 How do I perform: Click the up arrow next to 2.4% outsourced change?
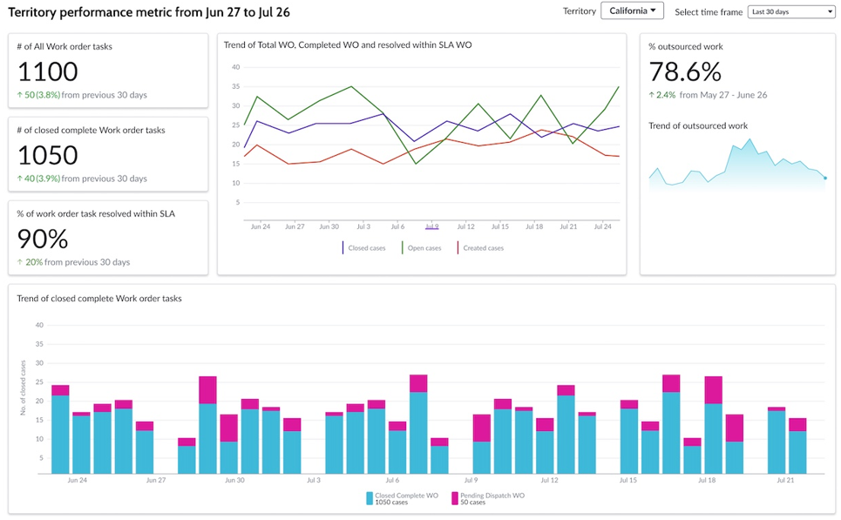(x=652, y=95)
